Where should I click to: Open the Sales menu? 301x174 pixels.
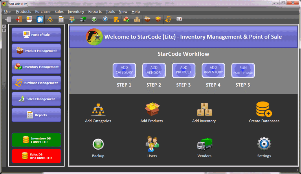pos(59,12)
